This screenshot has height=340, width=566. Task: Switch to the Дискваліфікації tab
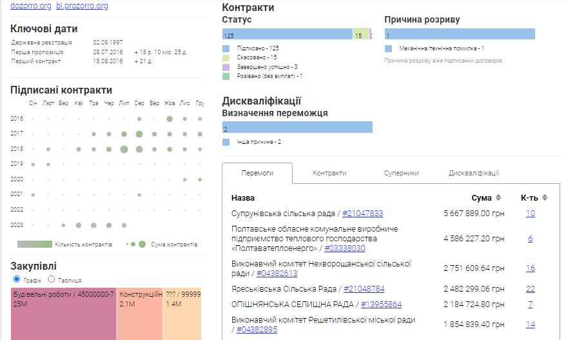click(473, 173)
